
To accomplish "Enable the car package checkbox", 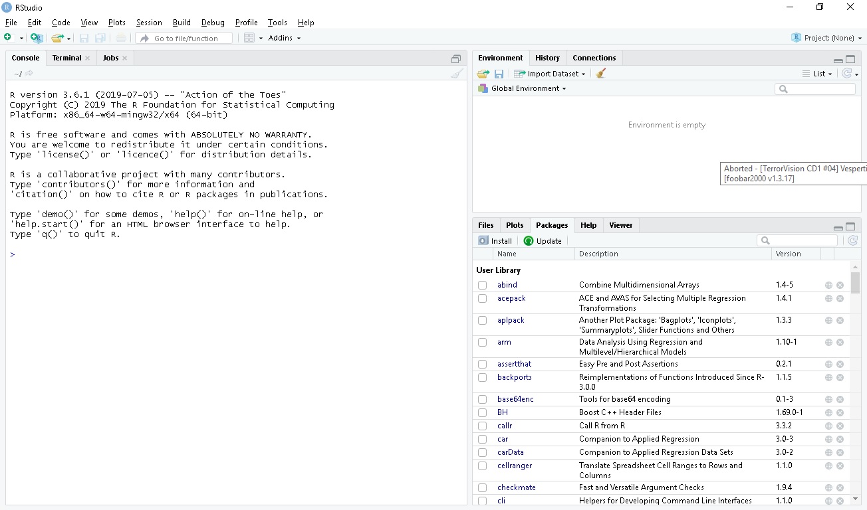I will click(481, 439).
